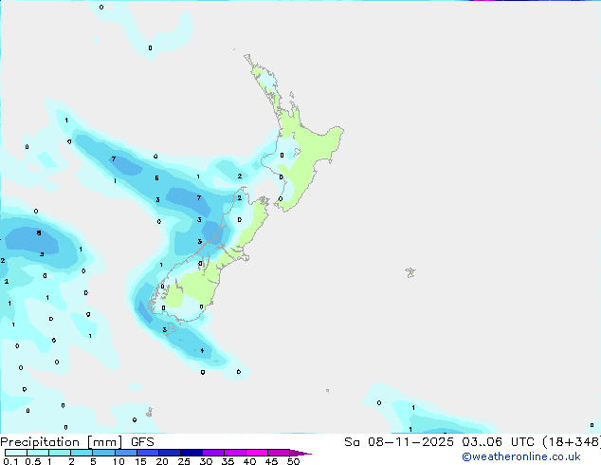Click the 0.1–0.5 mm lightest legend swatch

[16, 453]
